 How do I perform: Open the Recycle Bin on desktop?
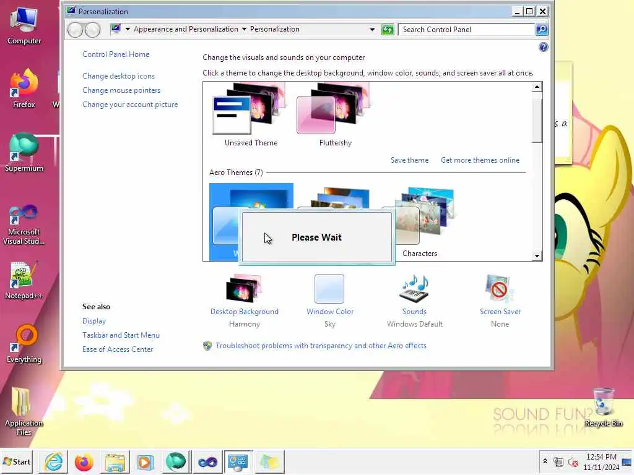point(603,407)
